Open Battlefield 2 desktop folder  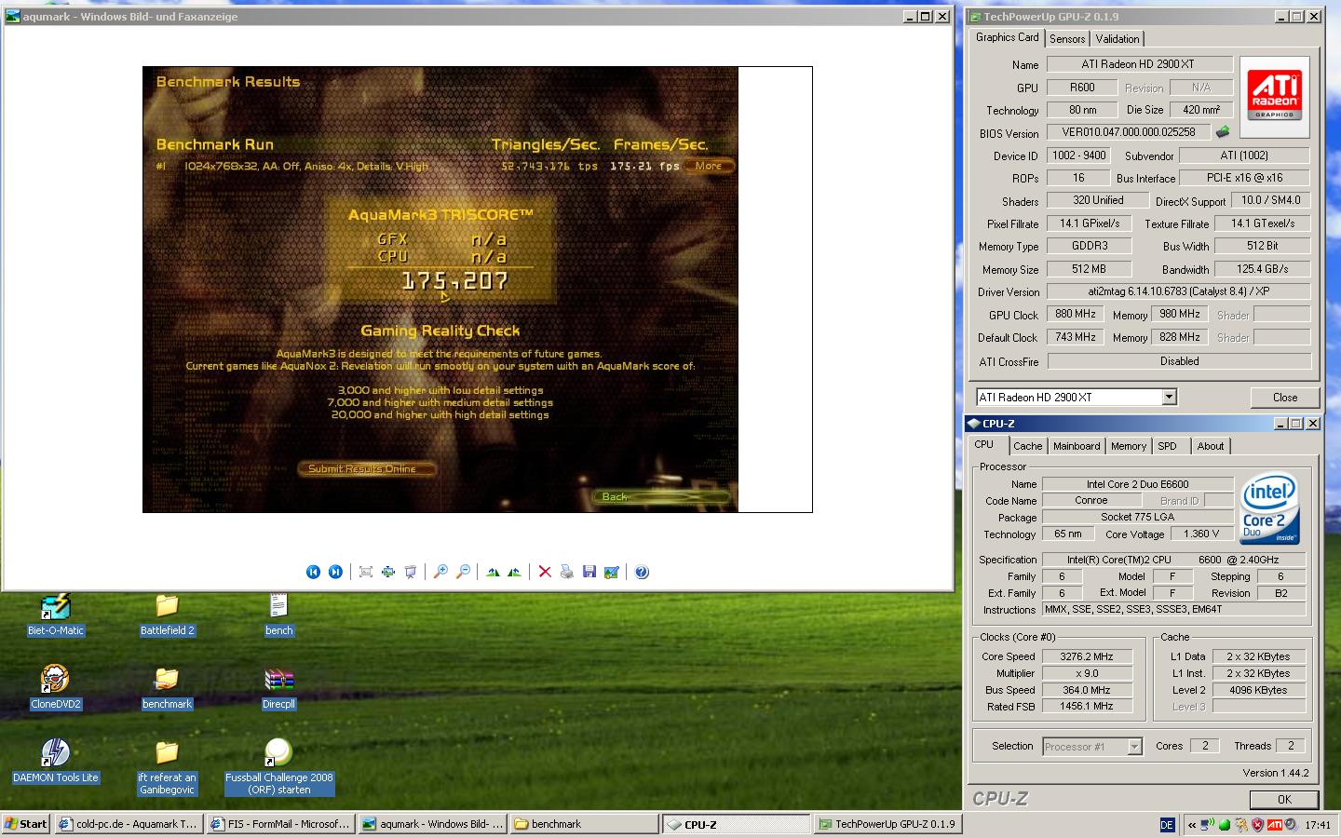[168, 615]
